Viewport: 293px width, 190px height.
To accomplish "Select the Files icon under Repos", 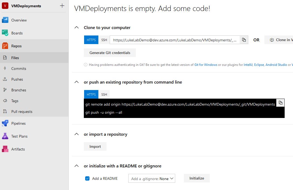I will (5, 58).
